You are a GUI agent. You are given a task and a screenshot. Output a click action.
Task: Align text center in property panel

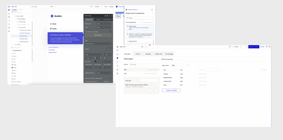(x=98, y=58)
